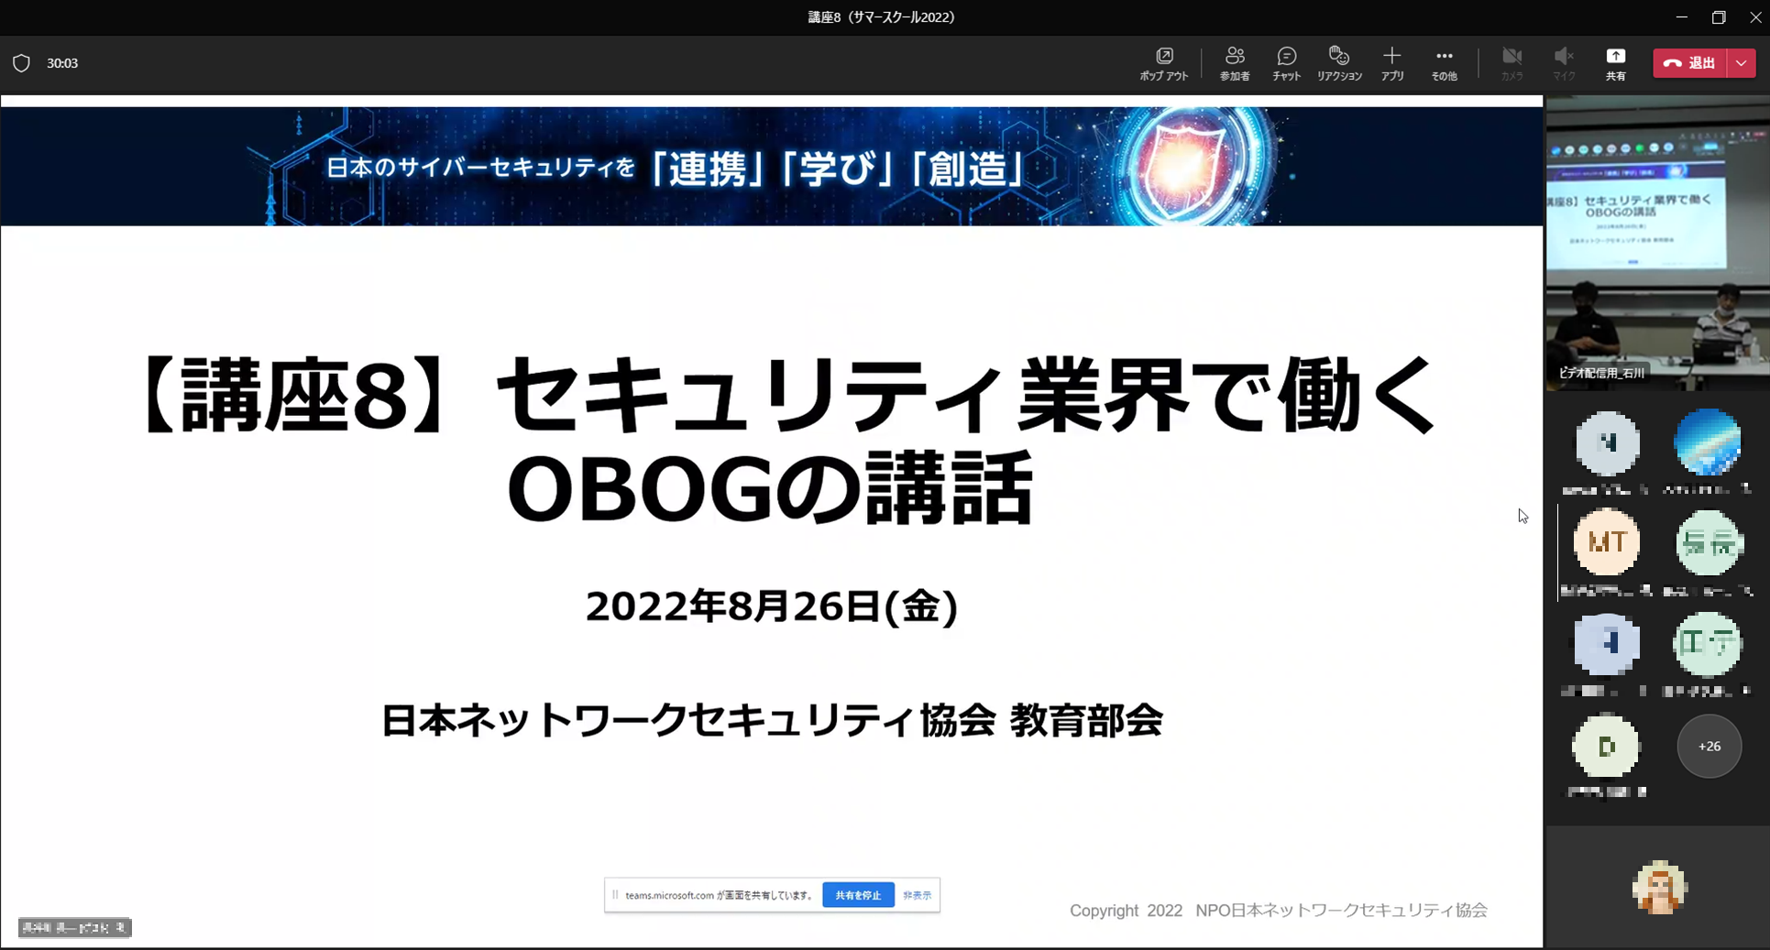Click the 日本ネットワークセキュリティ協会 教育部会 line
The width and height of the screenshot is (1770, 950).
pyautogui.click(x=772, y=721)
